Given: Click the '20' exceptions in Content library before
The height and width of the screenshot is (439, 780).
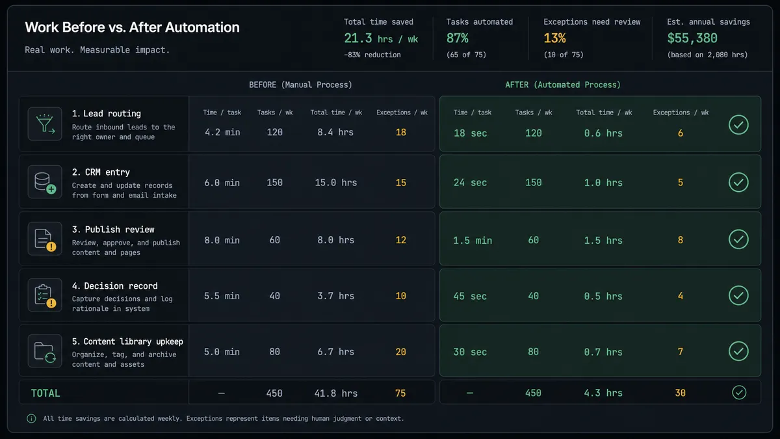Looking at the screenshot, I should (x=401, y=352).
